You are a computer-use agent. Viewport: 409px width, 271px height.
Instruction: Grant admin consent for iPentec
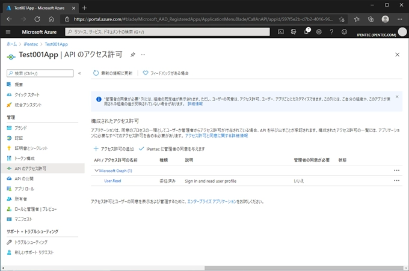(x=172, y=149)
